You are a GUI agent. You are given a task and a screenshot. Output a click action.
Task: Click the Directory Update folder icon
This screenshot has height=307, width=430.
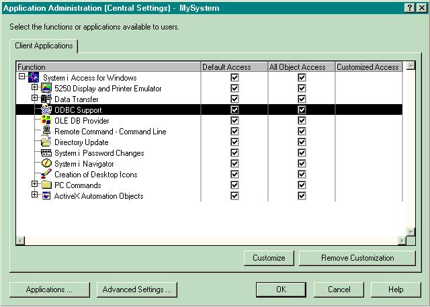pyautogui.click(x=46, y=142)
